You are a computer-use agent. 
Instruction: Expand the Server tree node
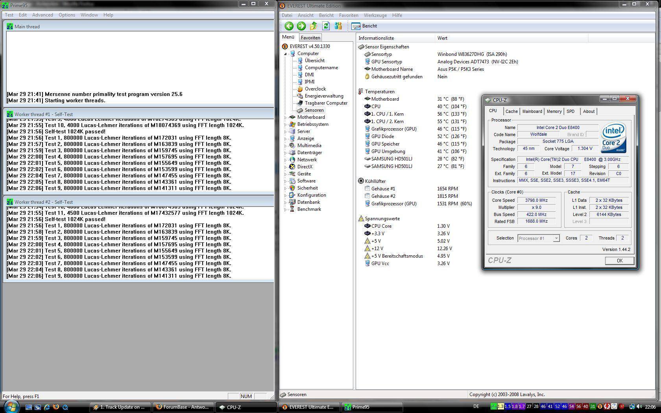click(x=285, y=131)
